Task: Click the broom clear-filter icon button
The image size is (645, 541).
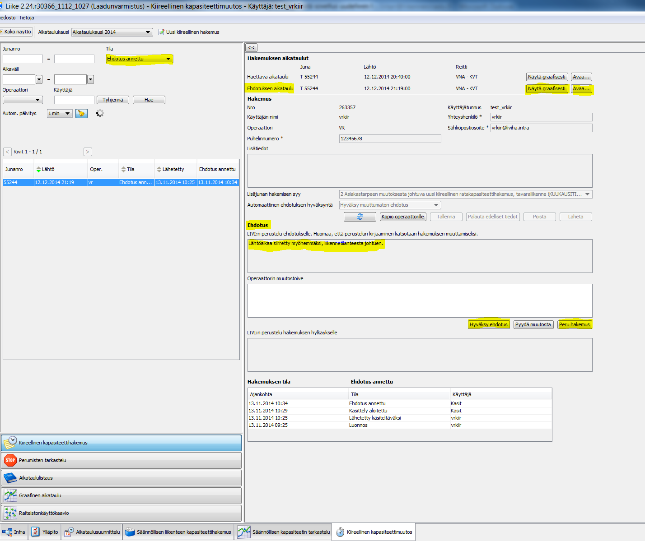Action: (x=81, y=113)
